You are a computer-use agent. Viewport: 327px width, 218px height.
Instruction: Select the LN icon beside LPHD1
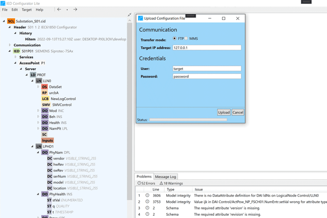coord(40,146)
